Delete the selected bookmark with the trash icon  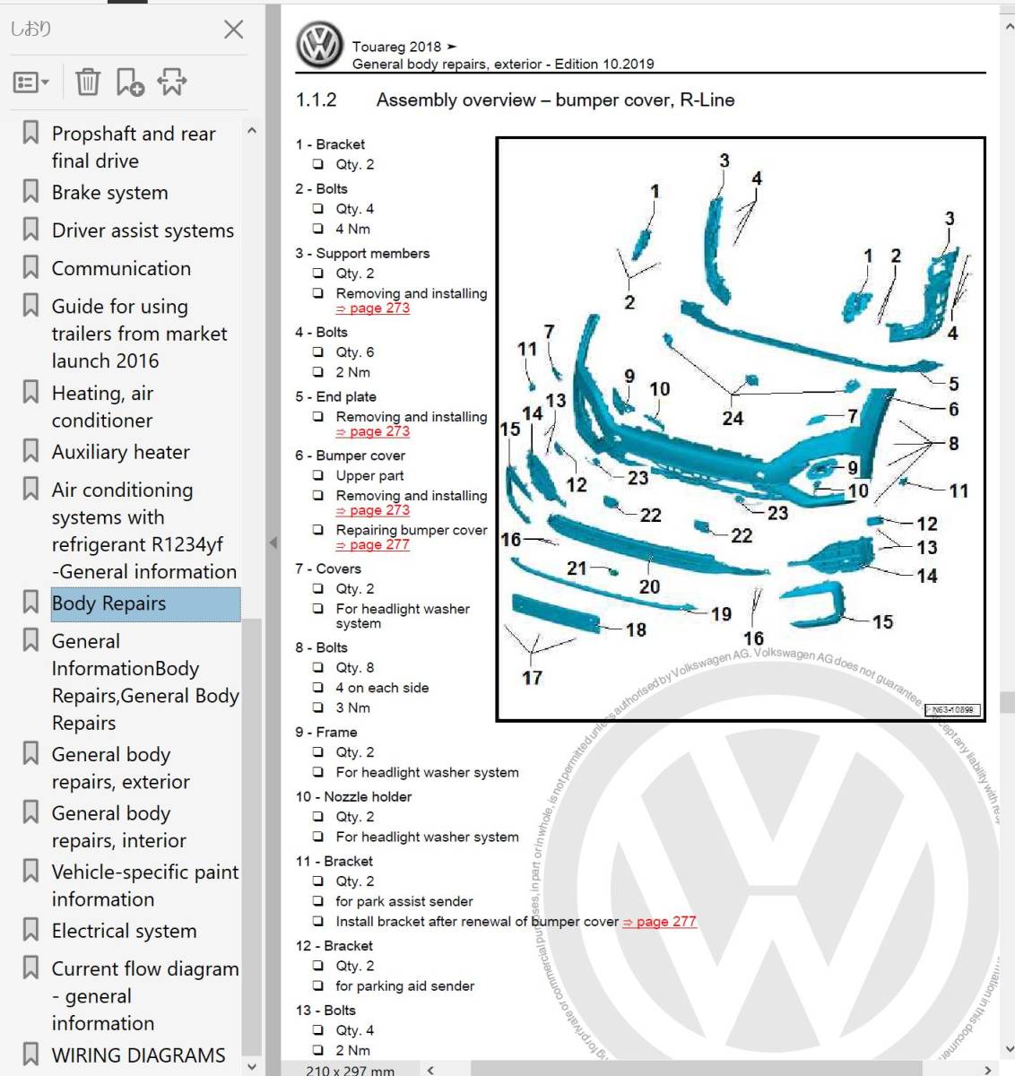[88, 82]
